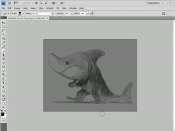Close the open document tab
This screenshot has height=131, width=175.
tap(47, 18)
